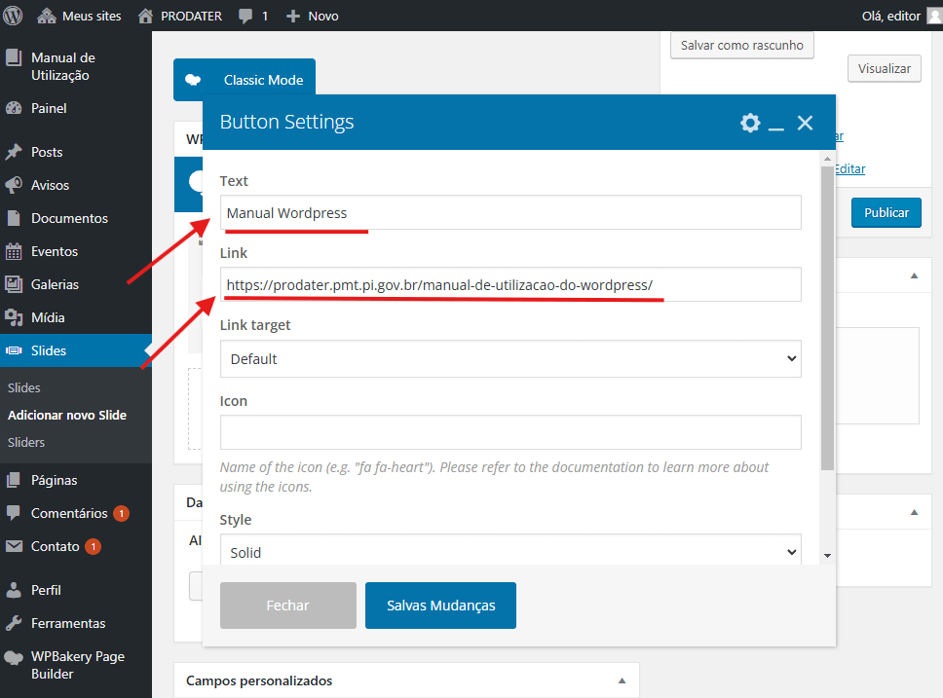Select the Slides main menu item

76,350
